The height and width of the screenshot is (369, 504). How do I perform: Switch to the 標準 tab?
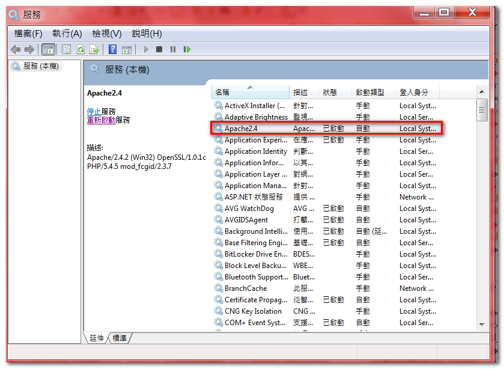pyautogui.click(x=120, y=338)
